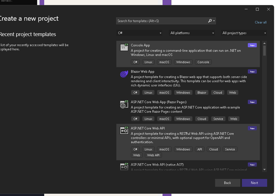Click the Recent project templates heading

(28, 34)
